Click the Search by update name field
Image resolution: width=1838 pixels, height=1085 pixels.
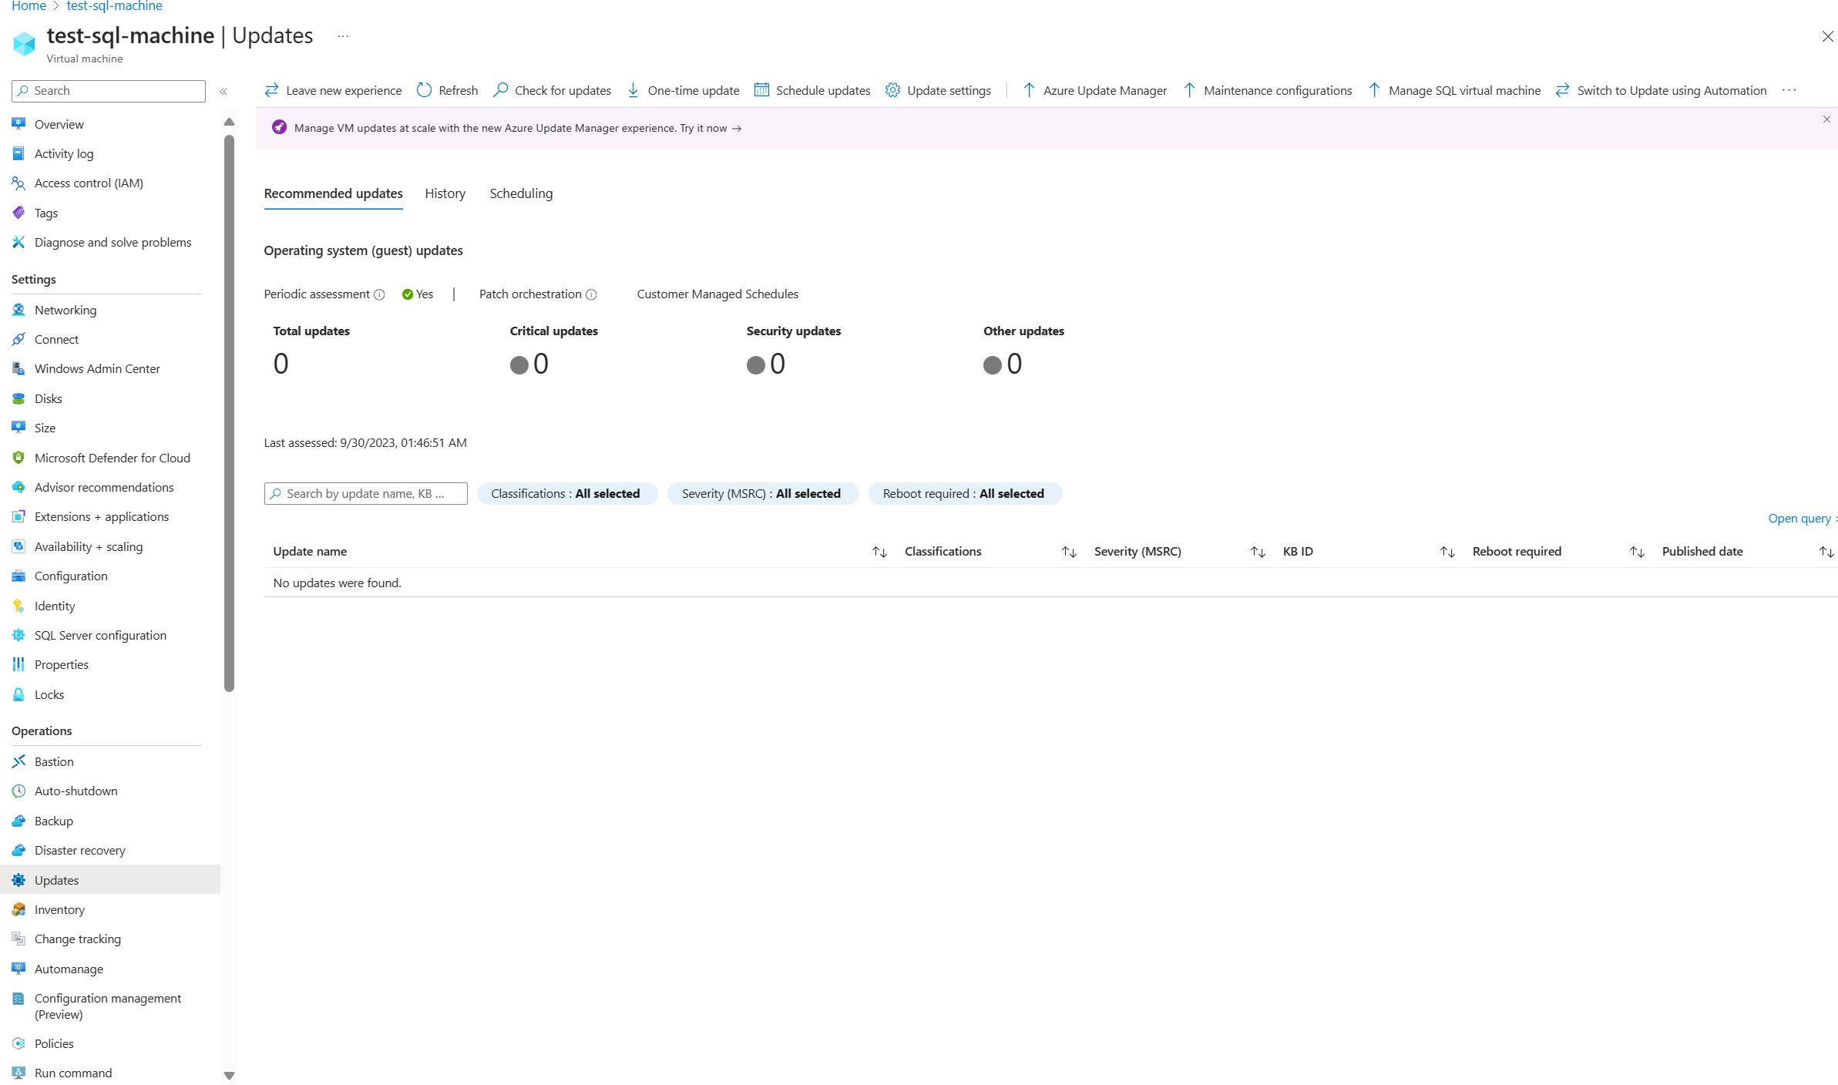(365, 492)
